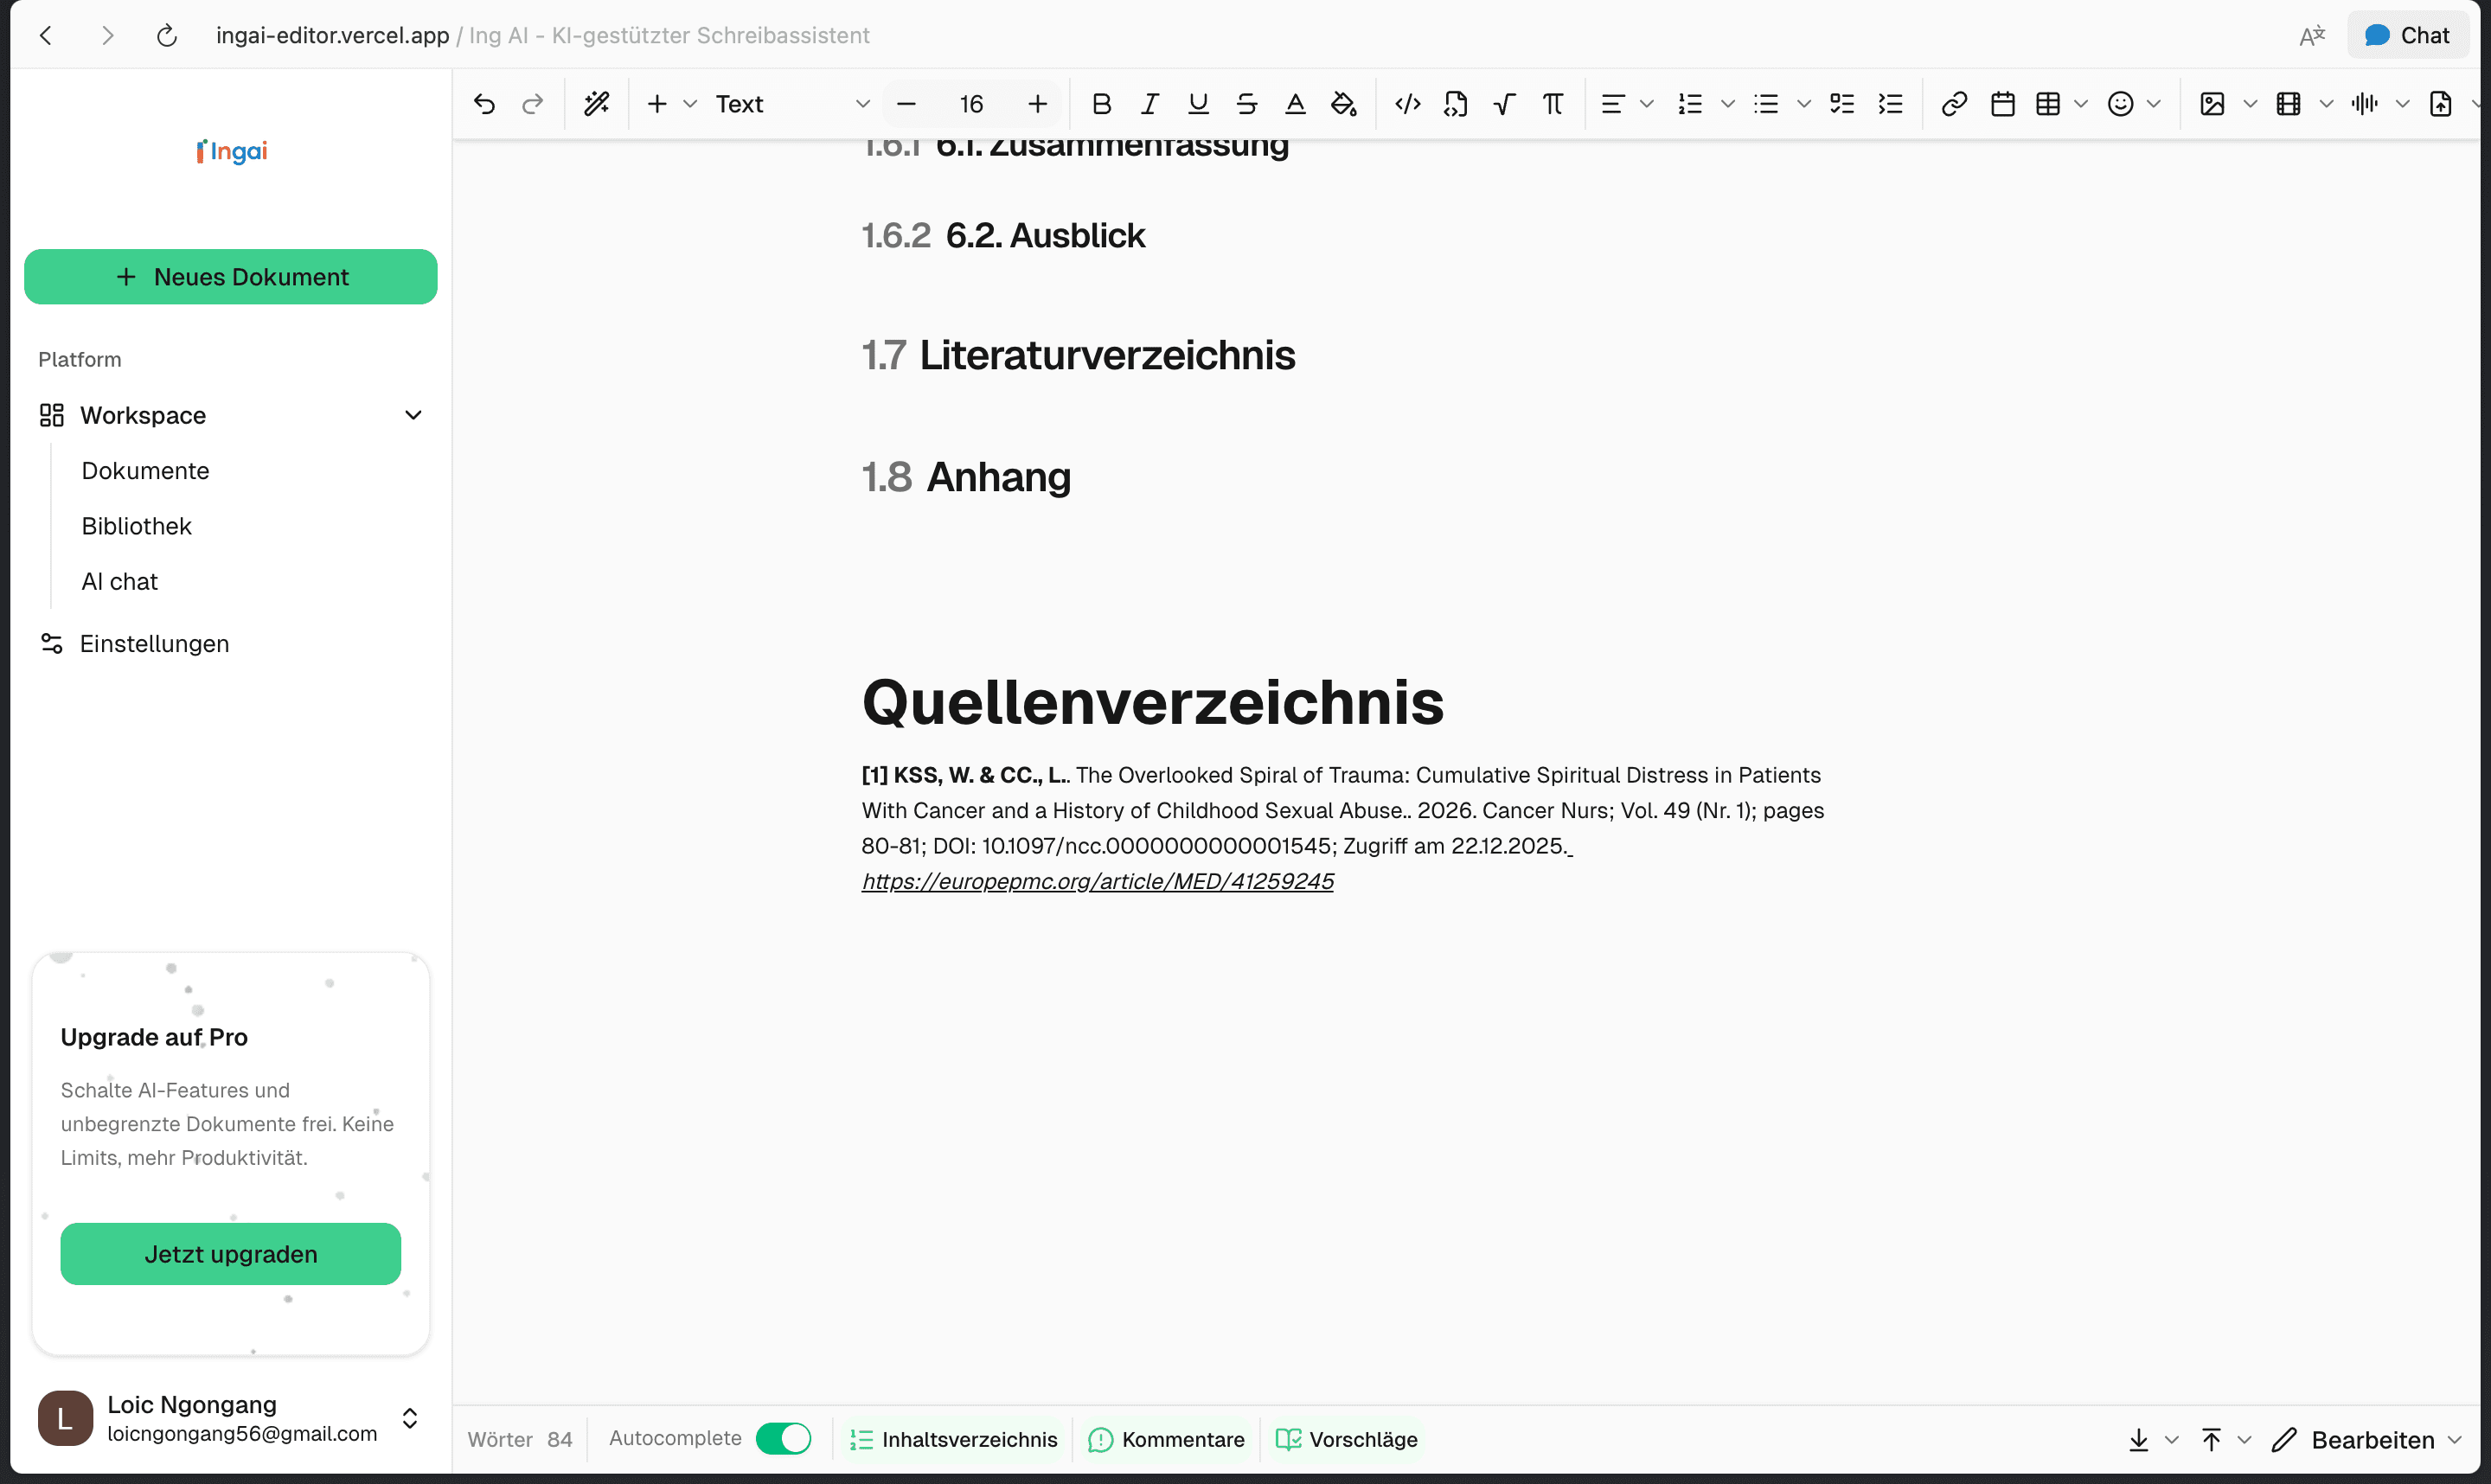Screen dimensions: 2491x1484
Task: Switch to AI chat in sidebar
Action: tap(119, 580)
